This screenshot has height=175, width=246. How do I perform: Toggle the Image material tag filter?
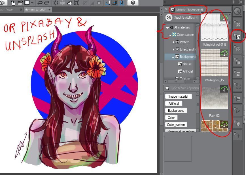click(x=178, y=97)
